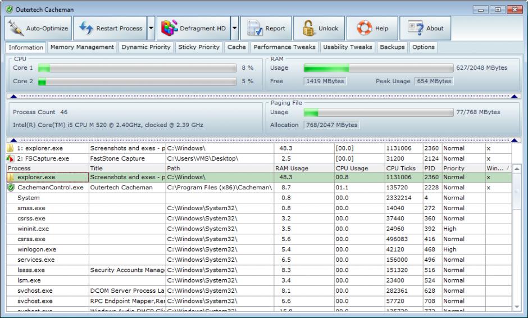
Task: Click the Peak Usage 654 MBytes field
Action: coord(434,81)
